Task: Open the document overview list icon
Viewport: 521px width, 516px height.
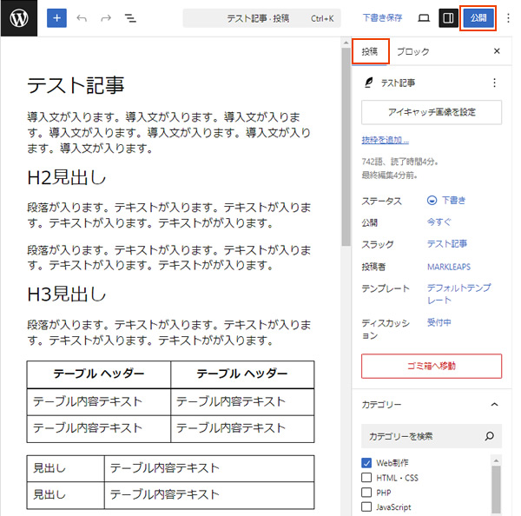Action: pos(130,17)
